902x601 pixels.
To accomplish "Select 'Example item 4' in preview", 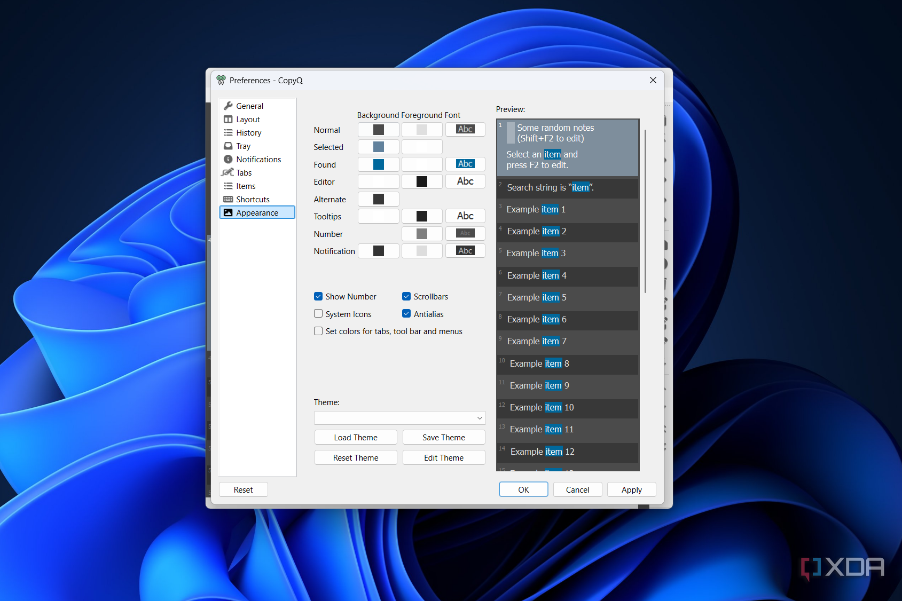I will (567, 275).
